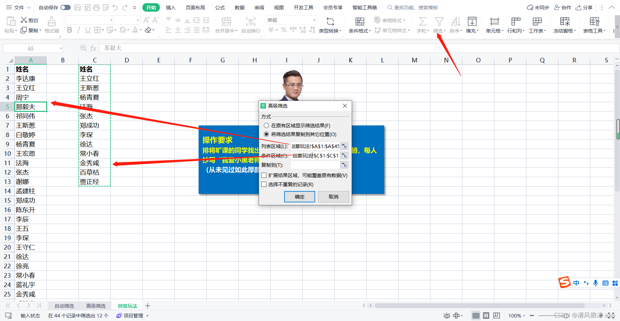Click the range picker icon for 列表区域
The image size is (620, 321).
[344, 146]
